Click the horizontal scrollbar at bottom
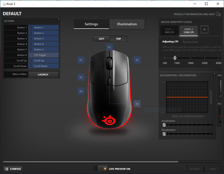The height and width of the screenshot is (174, 224). coord(91,162)
